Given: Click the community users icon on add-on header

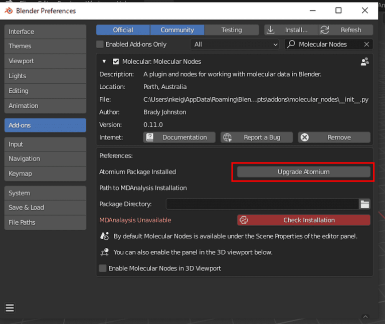Looking at the screenshot, I should tap(364, 62).
